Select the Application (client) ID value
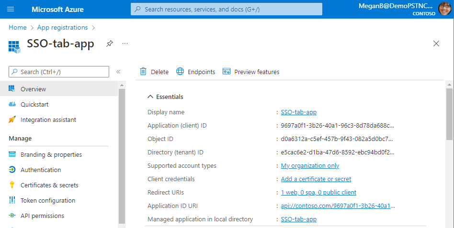454x228 pixels. [337, 126]
